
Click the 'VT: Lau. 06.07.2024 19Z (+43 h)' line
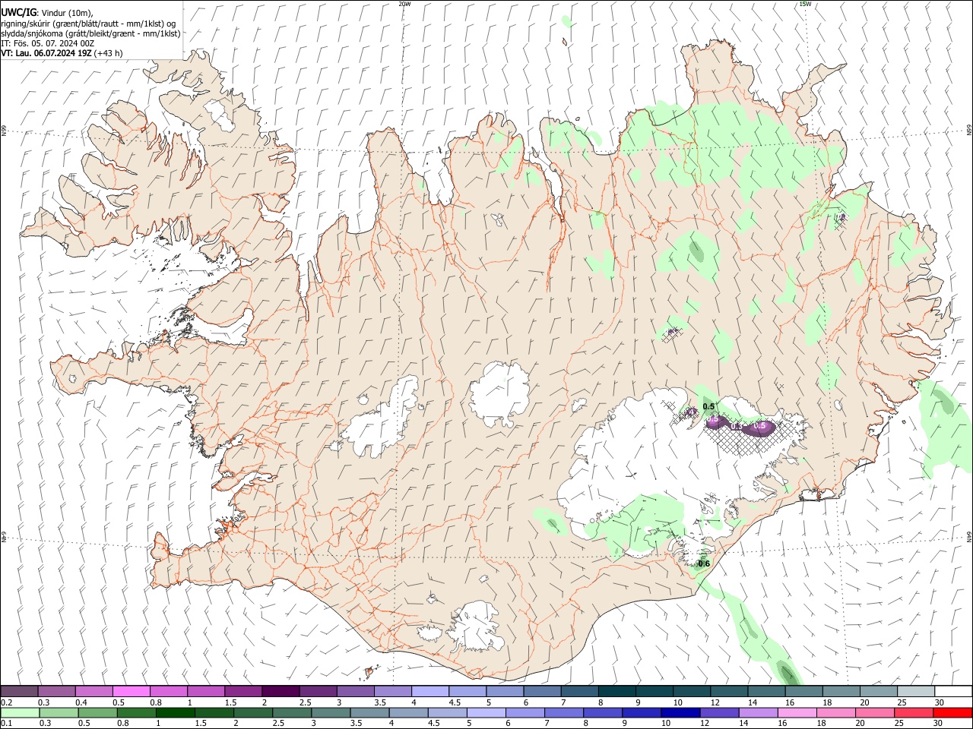coord(62,53)
